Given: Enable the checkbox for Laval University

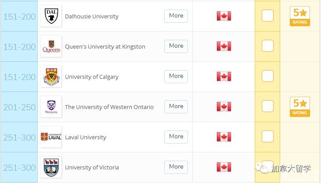Looking at the screenshot, I should tap(267, 136).
